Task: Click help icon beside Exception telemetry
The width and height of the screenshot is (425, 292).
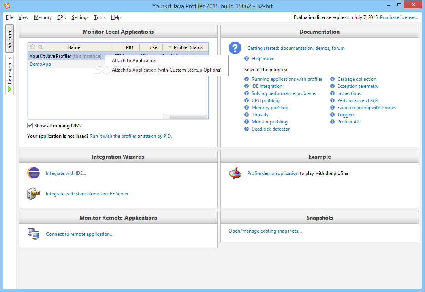Action: click(x=332, y=86)
